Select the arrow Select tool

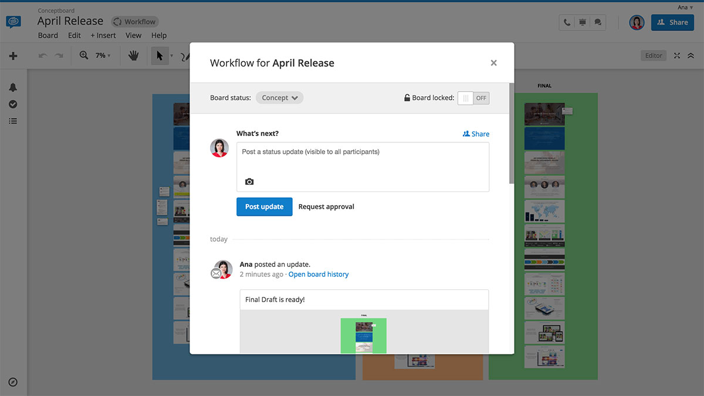[160, 56]
